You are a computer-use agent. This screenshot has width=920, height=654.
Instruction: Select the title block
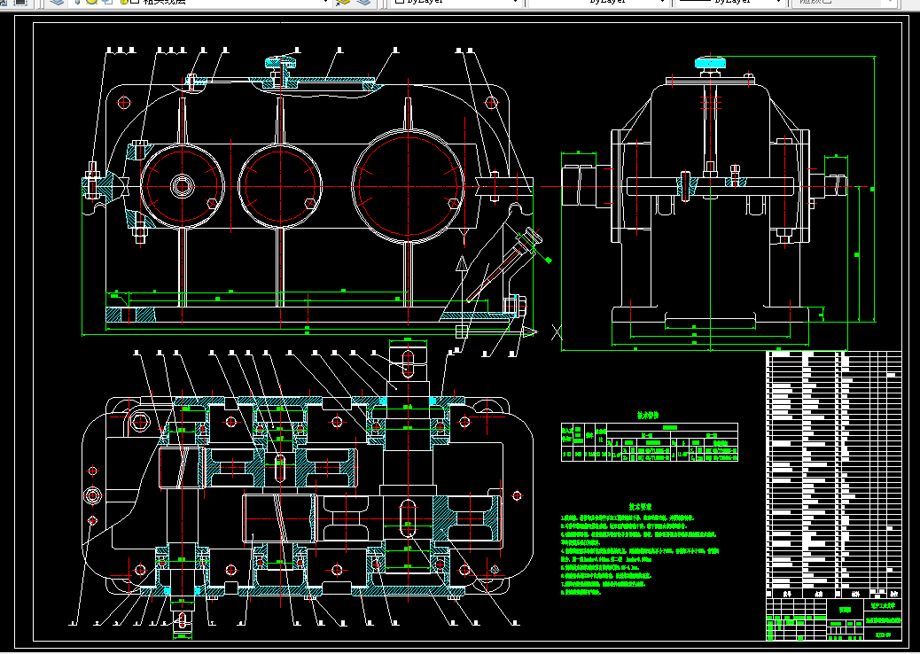pyautogui.click(x=834, y=619)
